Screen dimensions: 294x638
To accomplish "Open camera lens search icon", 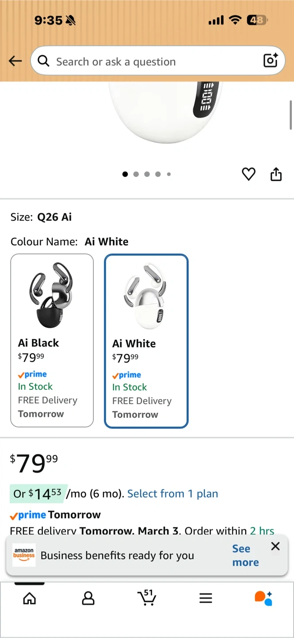I will [270, 61].
